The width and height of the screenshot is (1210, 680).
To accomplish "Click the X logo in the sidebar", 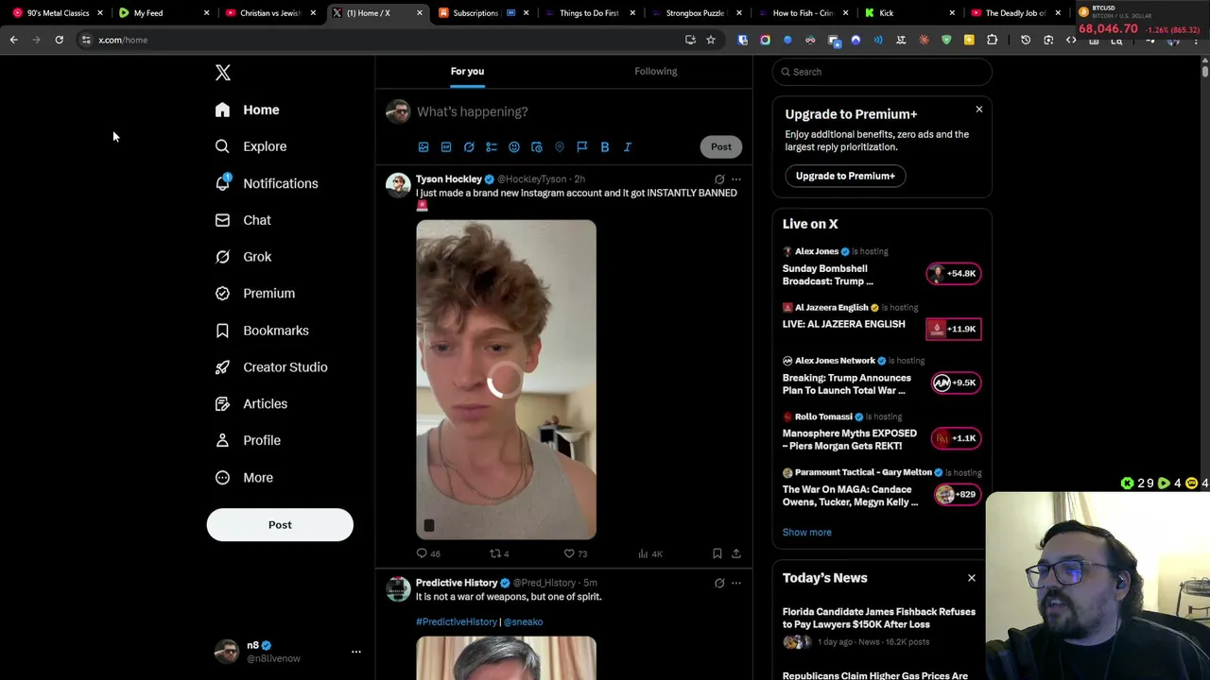I will click(223, 73).
